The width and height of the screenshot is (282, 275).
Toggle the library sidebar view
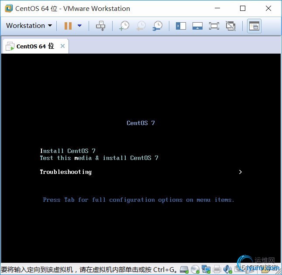(x=181, y=26)
